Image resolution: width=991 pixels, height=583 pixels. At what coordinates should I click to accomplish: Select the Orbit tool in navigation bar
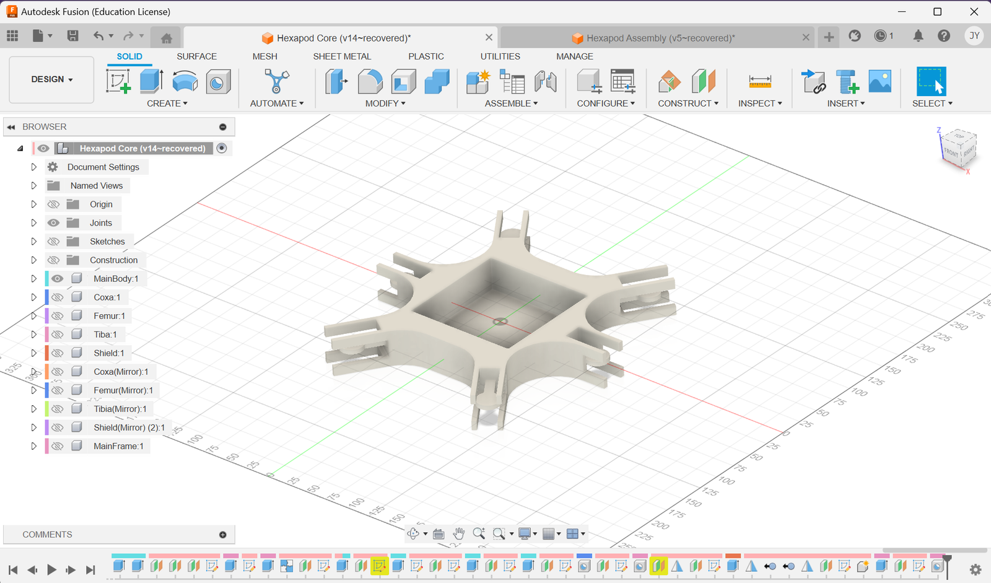pos(414,533)
